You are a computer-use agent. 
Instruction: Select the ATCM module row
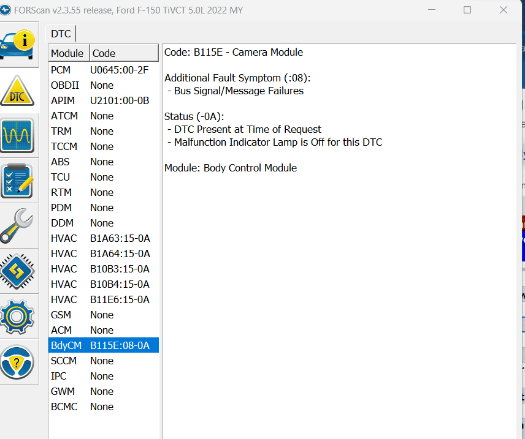tap(104, 116)
